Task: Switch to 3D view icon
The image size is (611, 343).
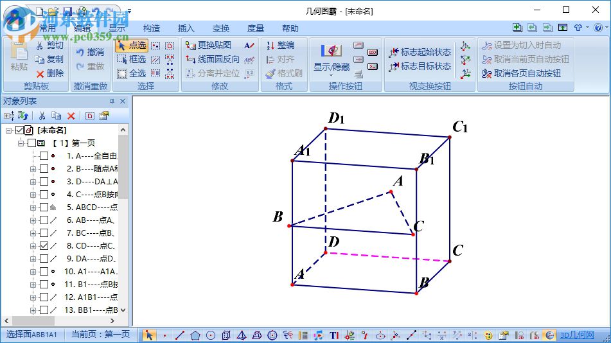Action: point(535,335)
